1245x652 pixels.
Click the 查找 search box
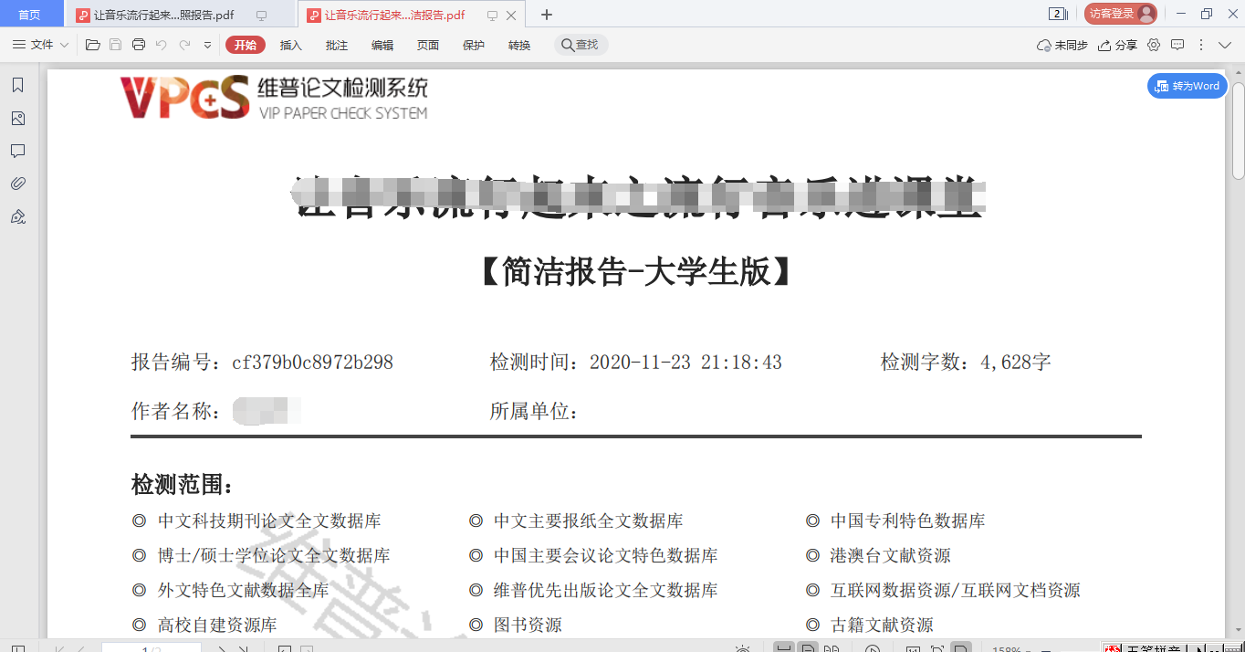pyautogui.click(x=581, y=45)
